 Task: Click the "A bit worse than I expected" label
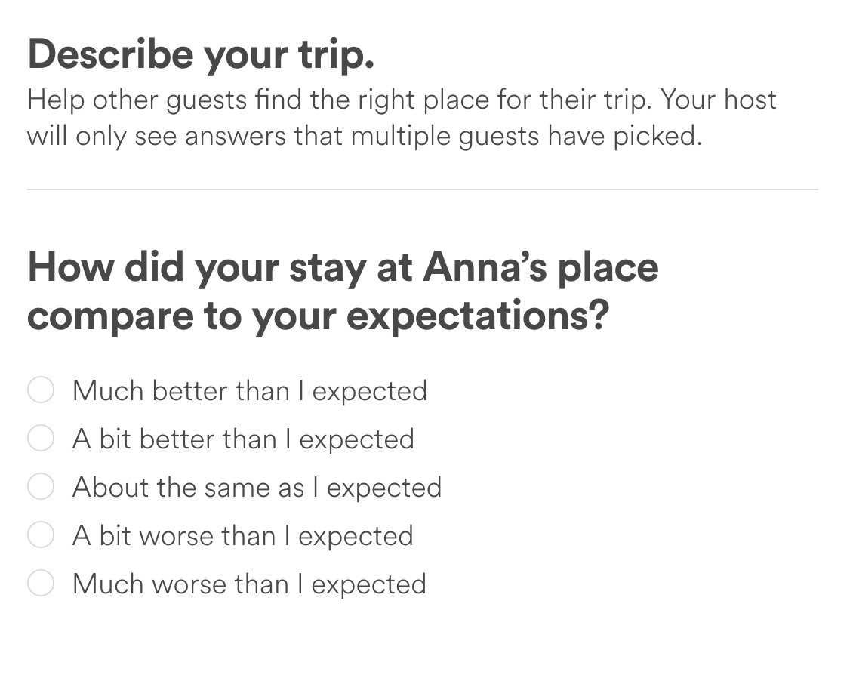pos(242,535)
